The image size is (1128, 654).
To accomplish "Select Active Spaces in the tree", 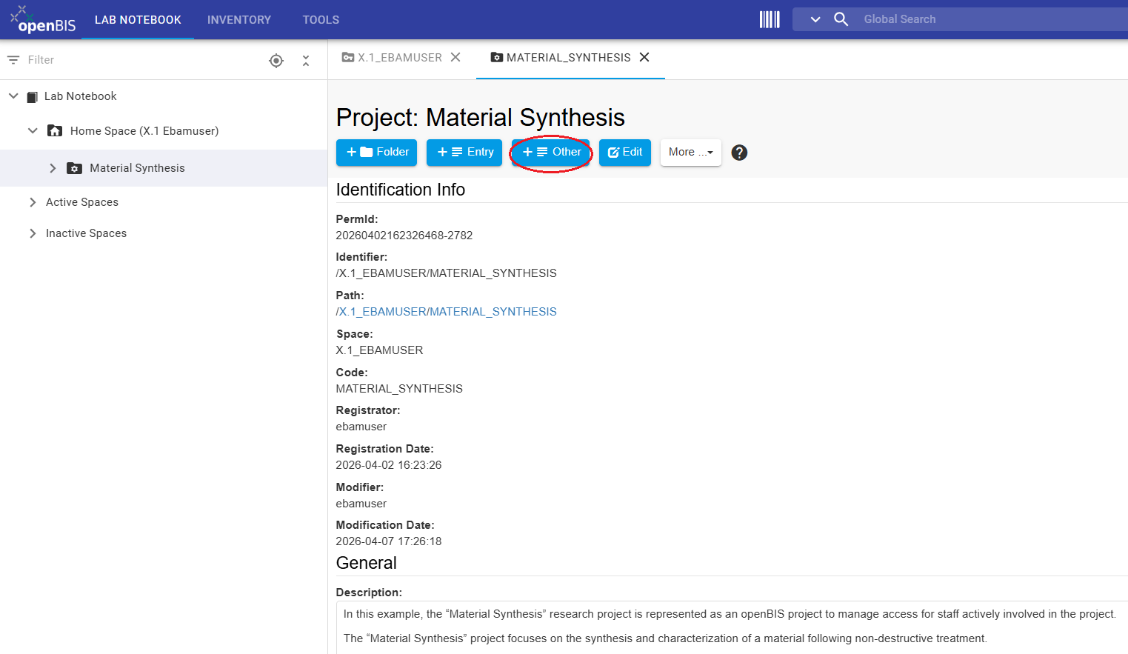I will (82, 202).
